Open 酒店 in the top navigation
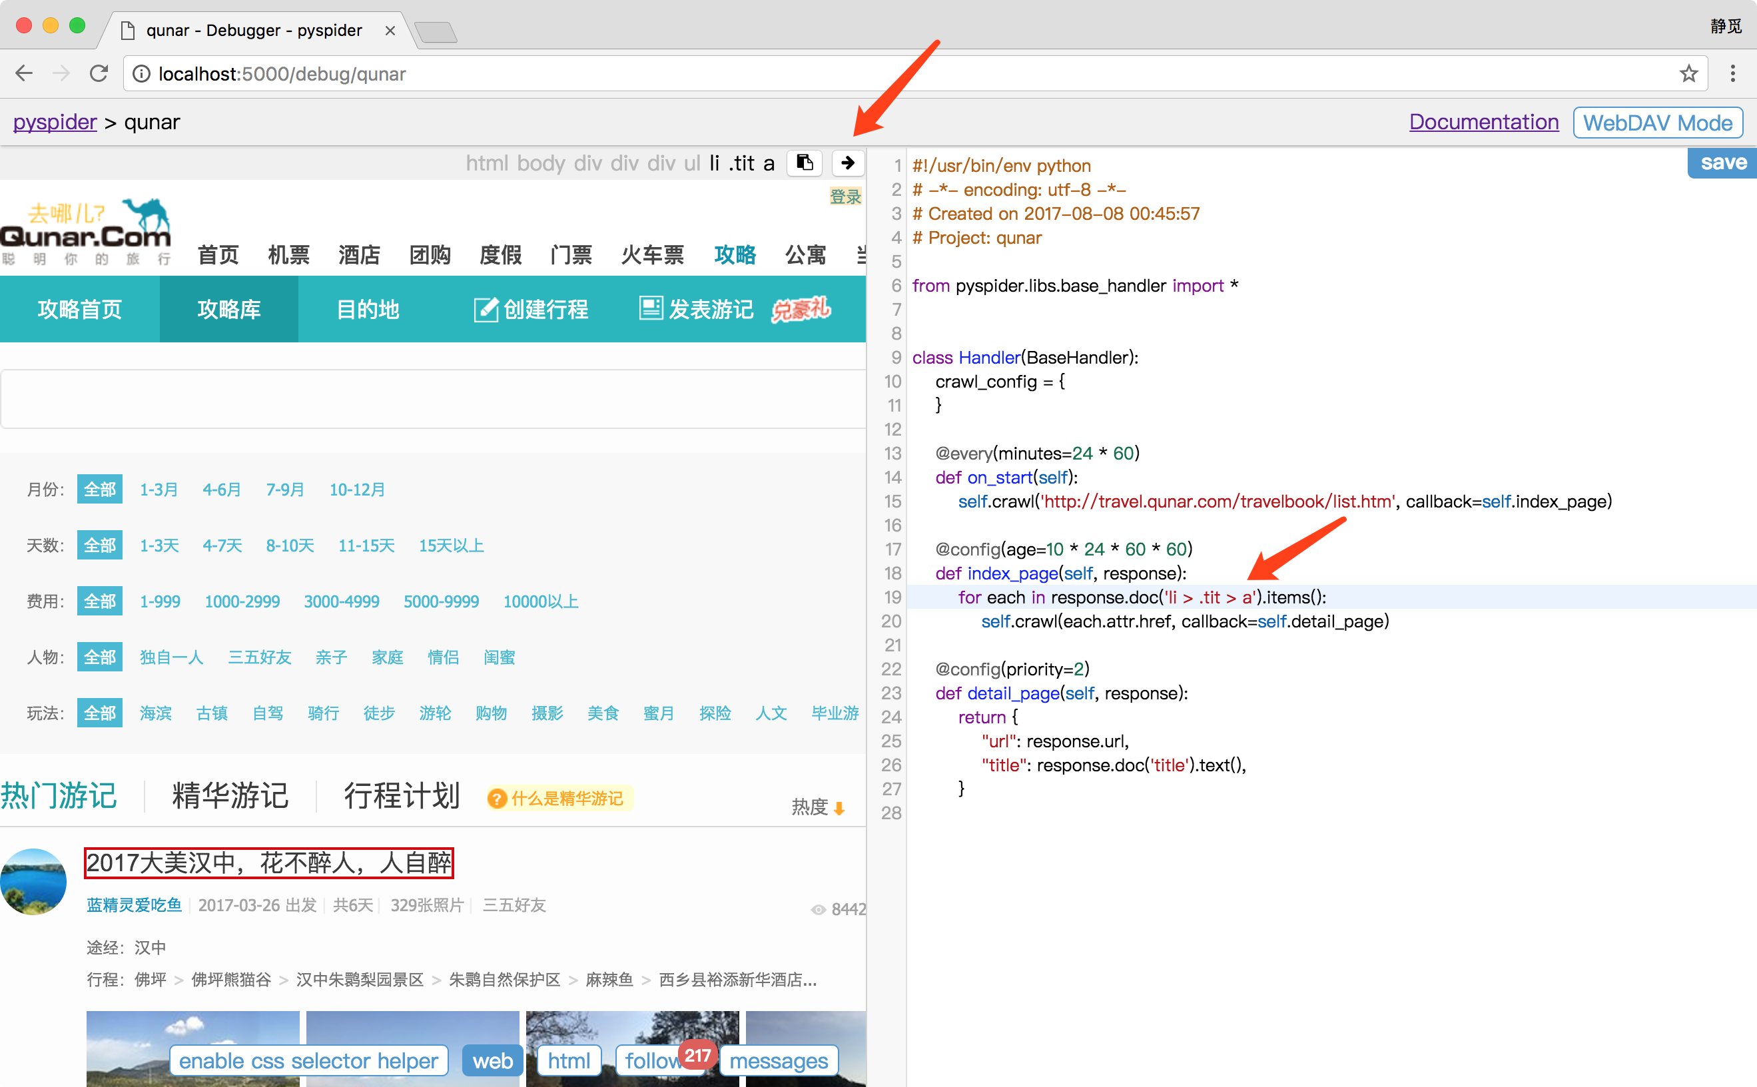 pos(360,254)
